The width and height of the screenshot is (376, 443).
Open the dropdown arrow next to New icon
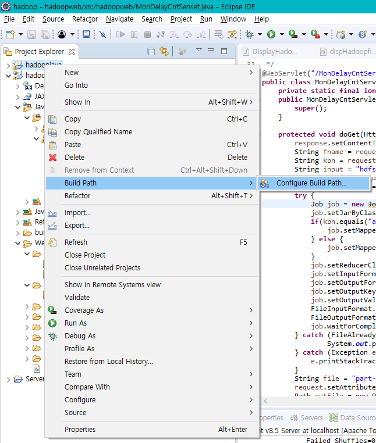tap(20, 34)
